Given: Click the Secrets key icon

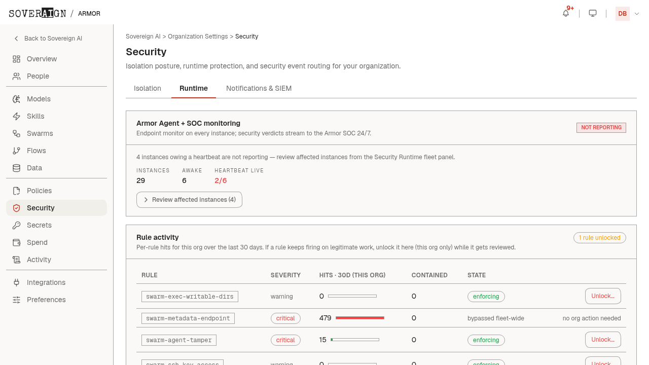Looking at the screenshot, I should coord(17,225).
